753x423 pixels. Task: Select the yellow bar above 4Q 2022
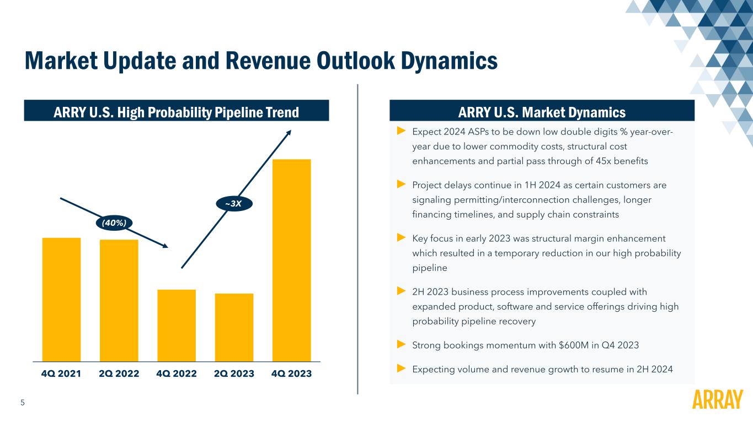pyautogui.click(x=177, y=324)
